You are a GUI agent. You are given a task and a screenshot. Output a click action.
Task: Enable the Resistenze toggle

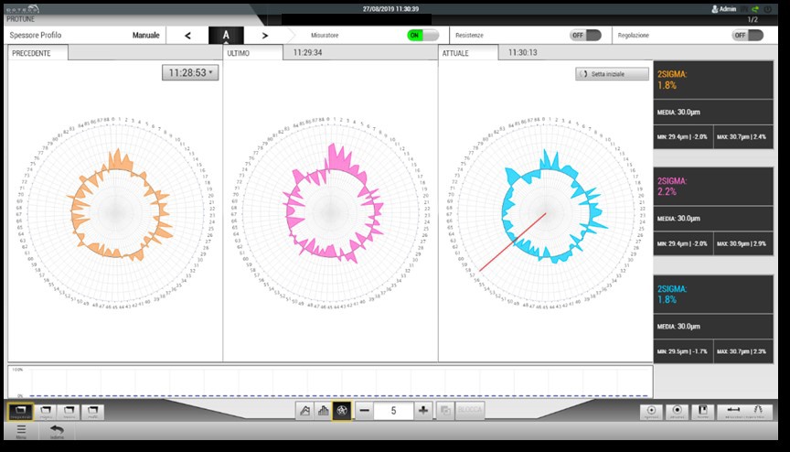click(585, 35)
